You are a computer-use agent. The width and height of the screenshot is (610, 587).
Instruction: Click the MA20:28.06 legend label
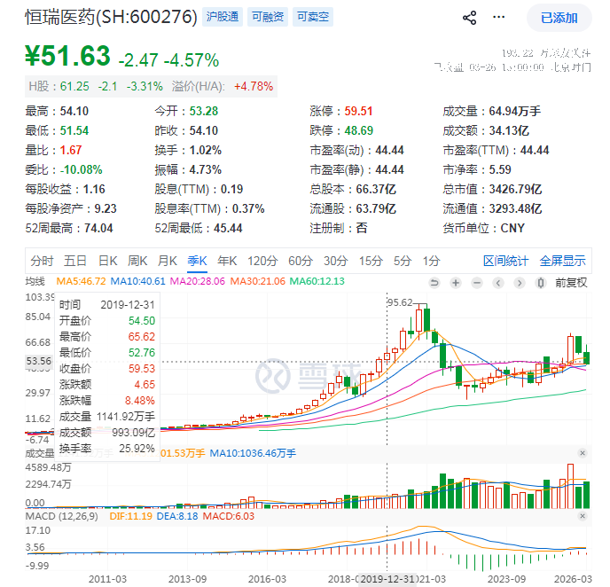(x=198, y=281)
